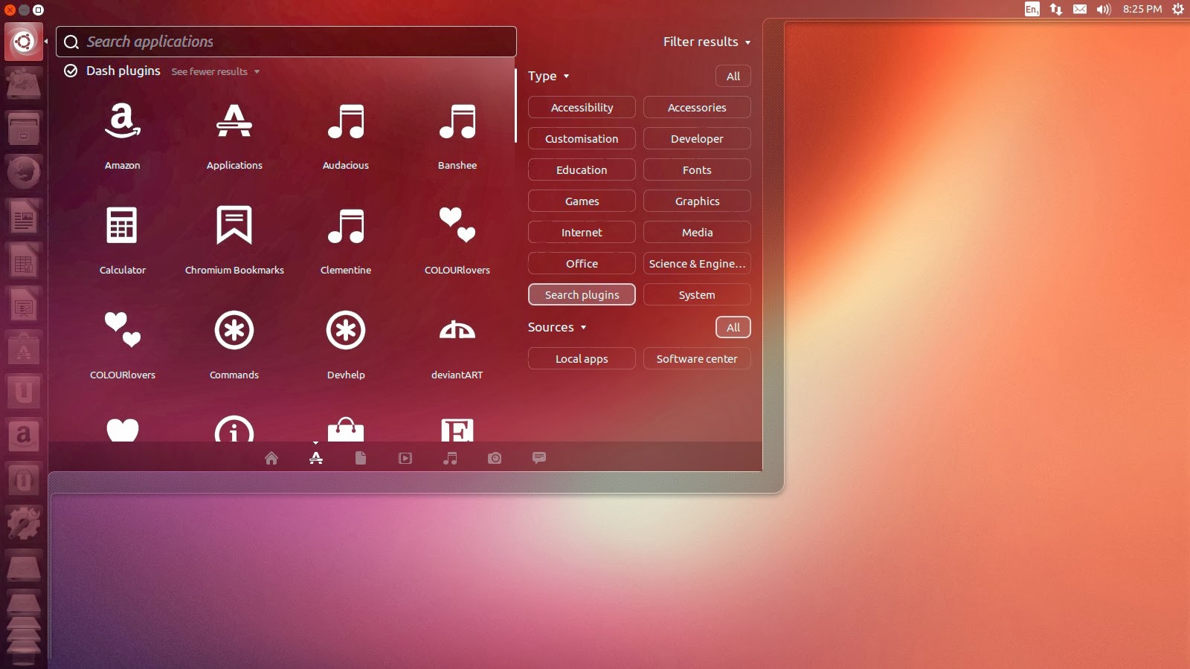Screen dimensions: 1190x669
Task: Toggle the Accessories type filter
Action: (697, 107)
